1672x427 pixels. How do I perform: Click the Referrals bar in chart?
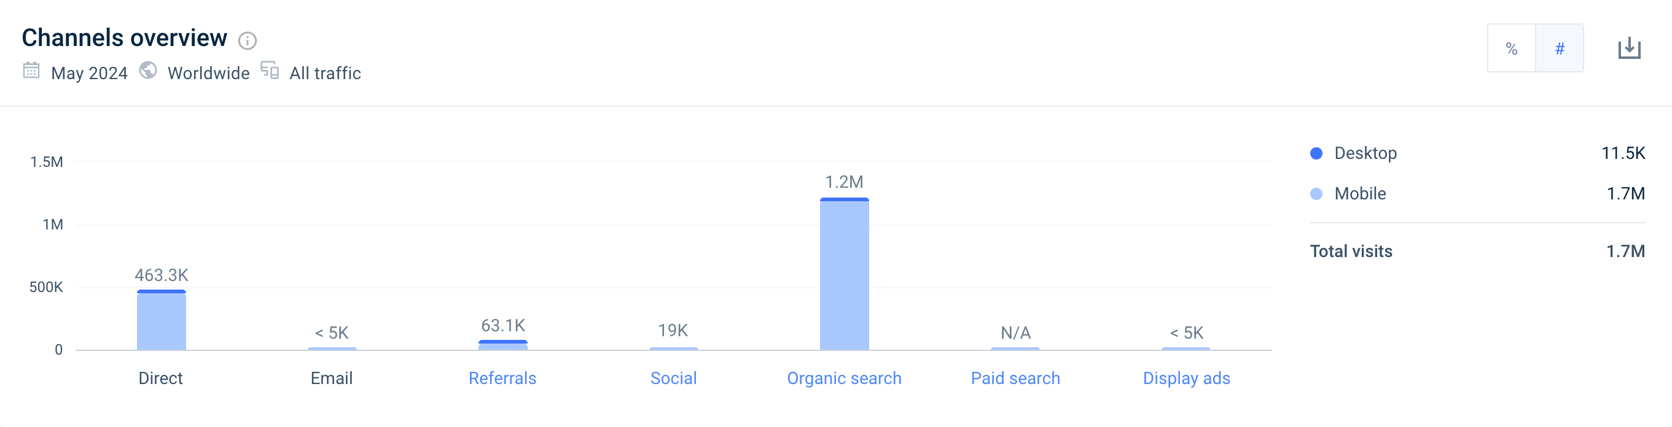coord(502,345)
